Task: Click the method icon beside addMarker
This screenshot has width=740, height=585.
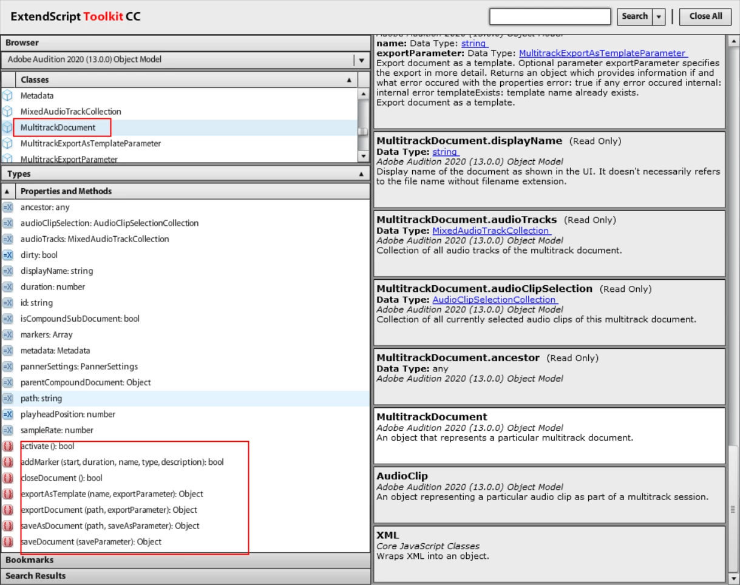Action: [x=7, y=462]
